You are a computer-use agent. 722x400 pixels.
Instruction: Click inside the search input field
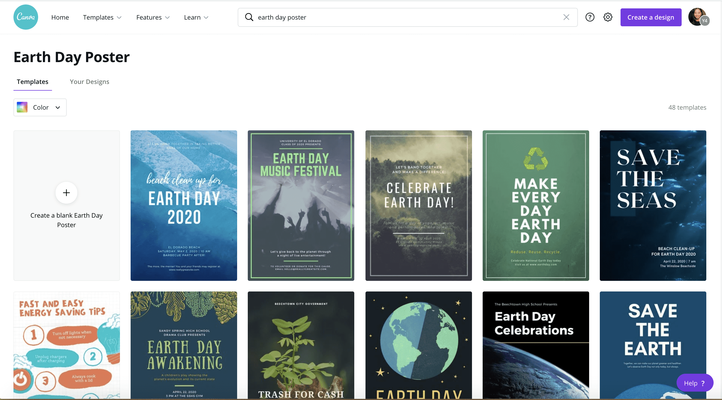tap(364, 17)
